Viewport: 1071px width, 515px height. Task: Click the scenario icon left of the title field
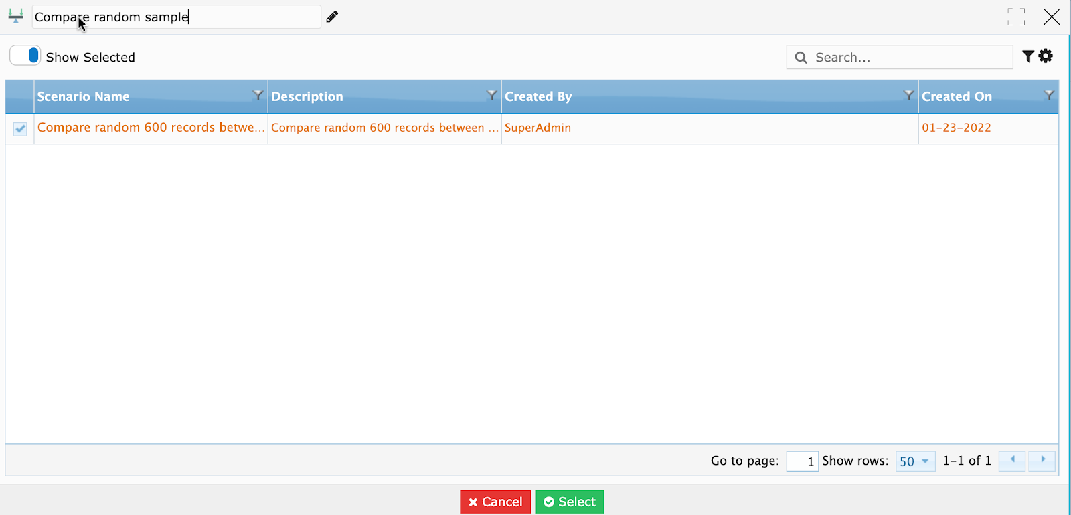coord(16,16)
